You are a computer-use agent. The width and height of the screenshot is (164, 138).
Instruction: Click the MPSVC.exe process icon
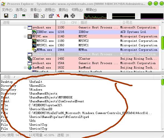(x=30, y=37)
